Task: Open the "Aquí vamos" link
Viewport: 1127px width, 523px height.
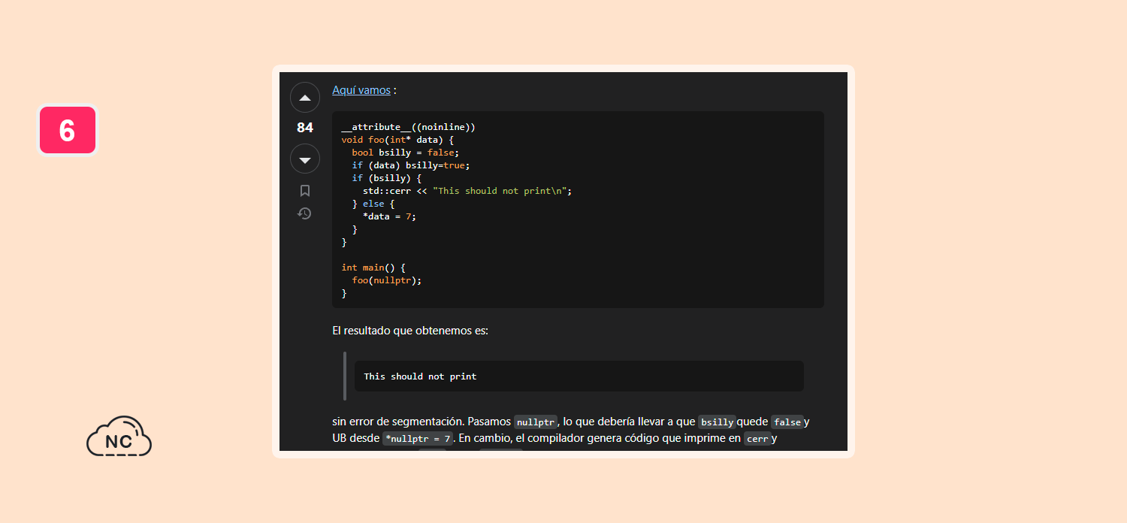Action: coord(361,90)
